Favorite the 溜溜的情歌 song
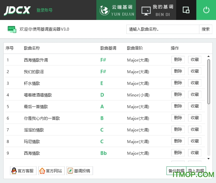Screen dimensions: 216x183 point(195,129)
